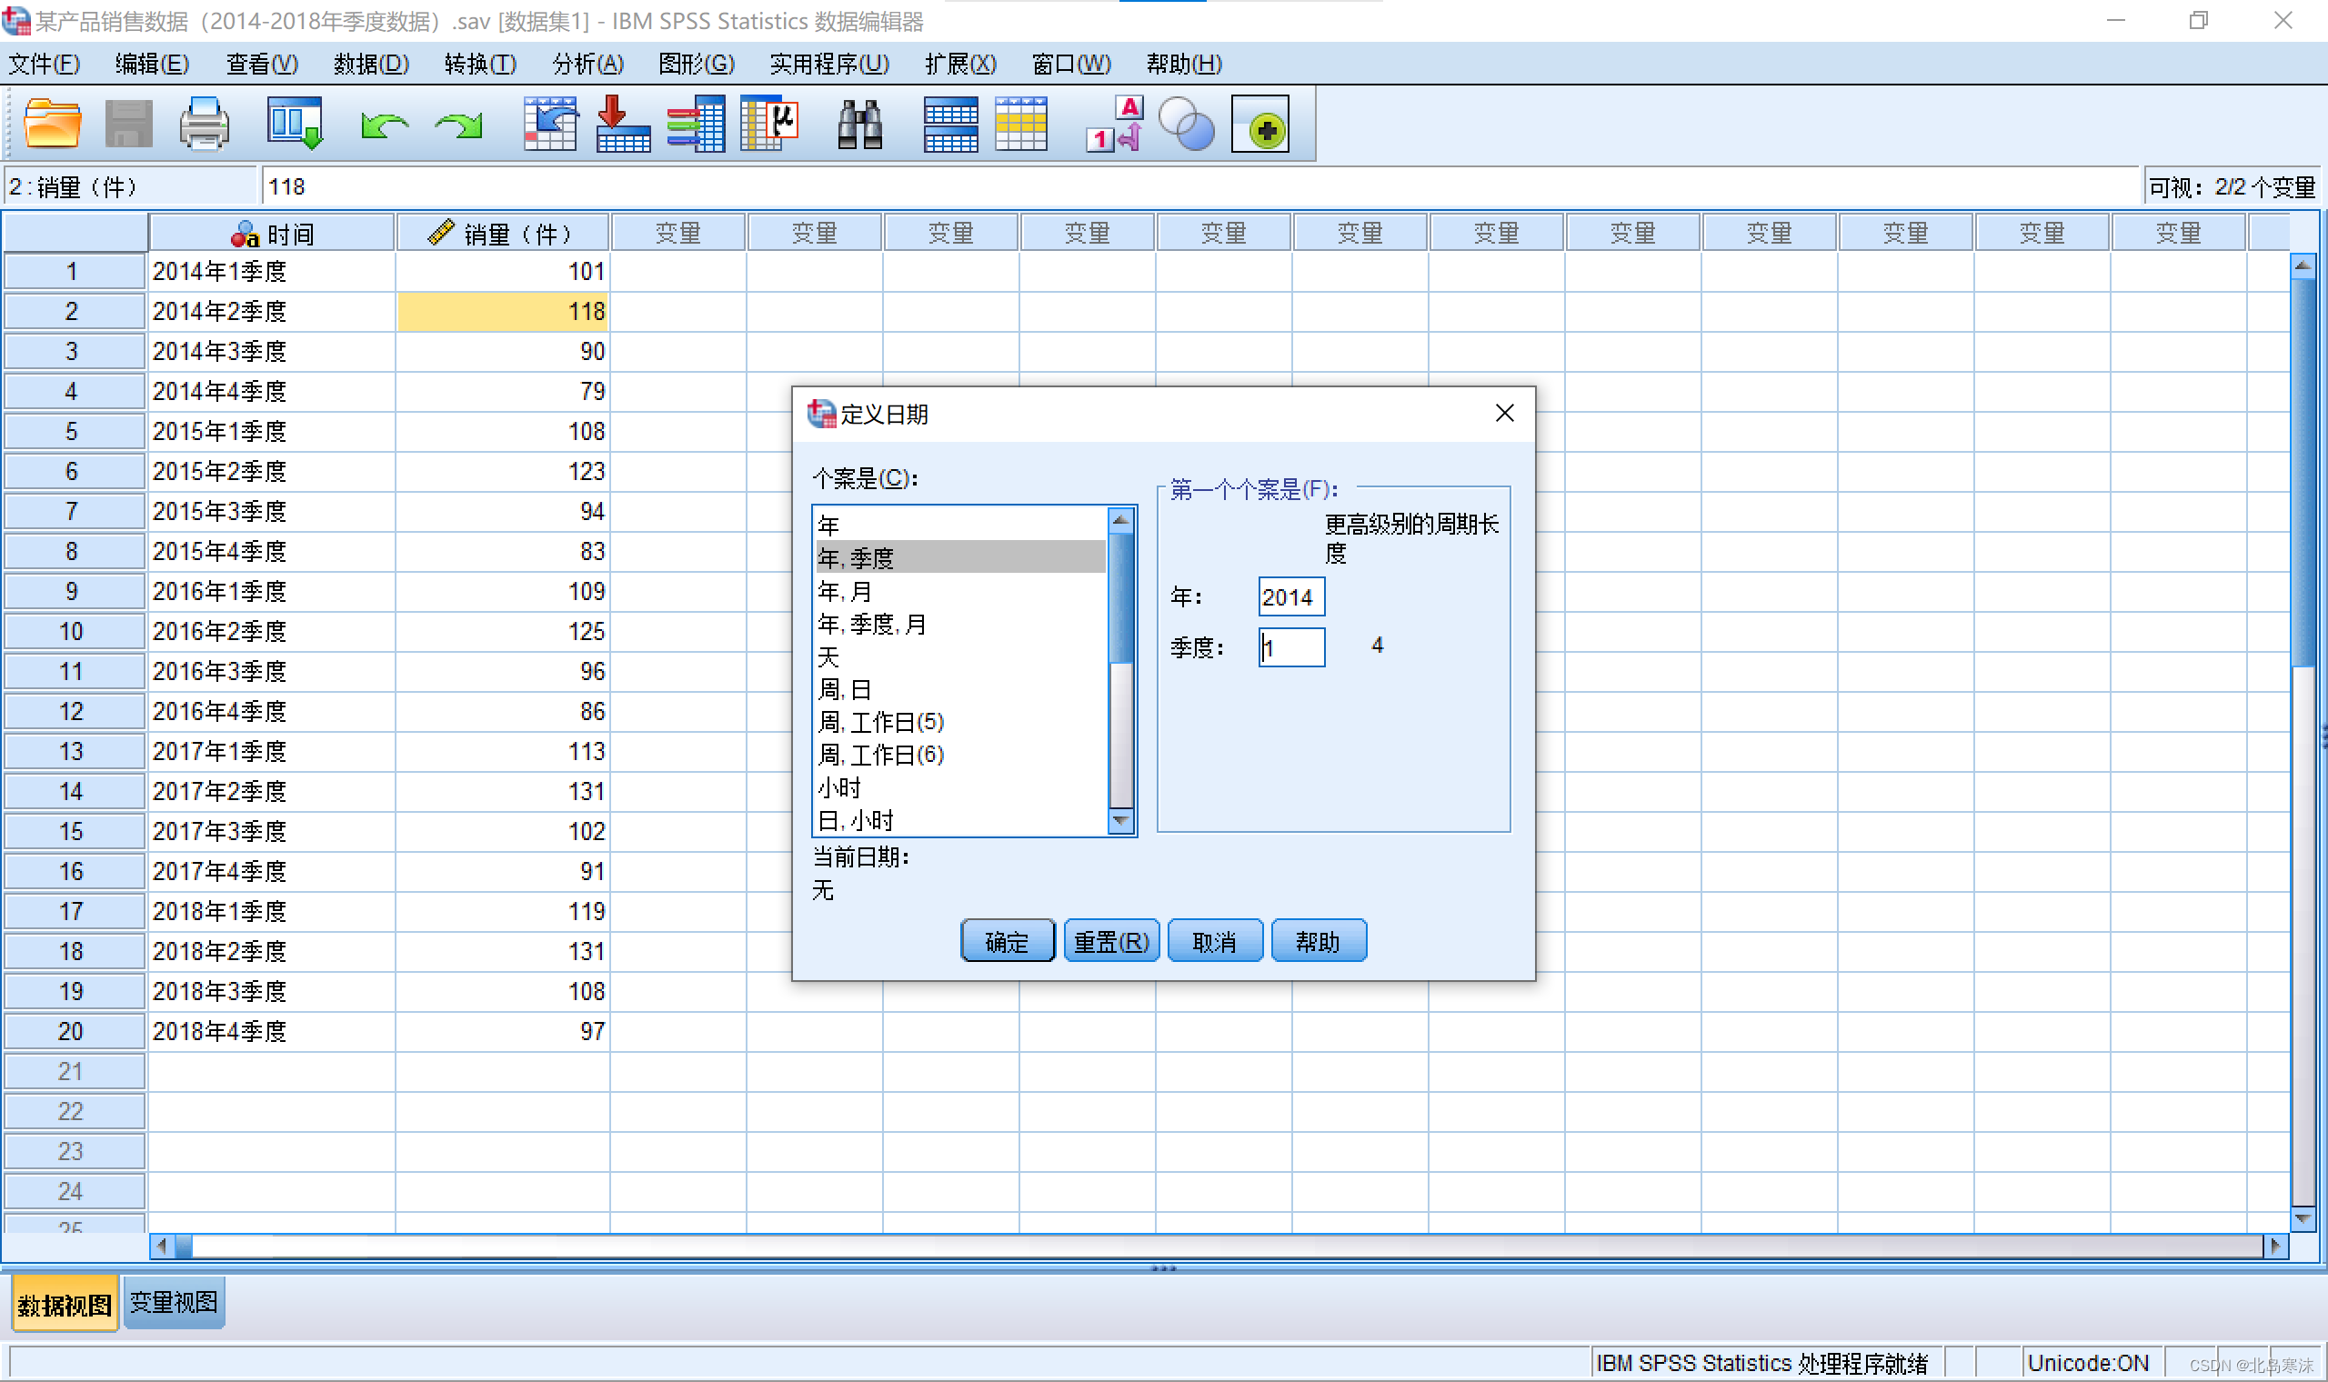The width and height of the screenshot is (2328, 1382).
Task: Open the 分析(A) menu
Action: [587, 64]
